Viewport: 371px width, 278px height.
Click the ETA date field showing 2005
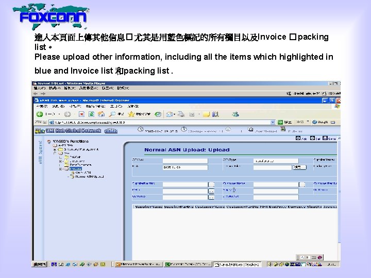[185, 167]
